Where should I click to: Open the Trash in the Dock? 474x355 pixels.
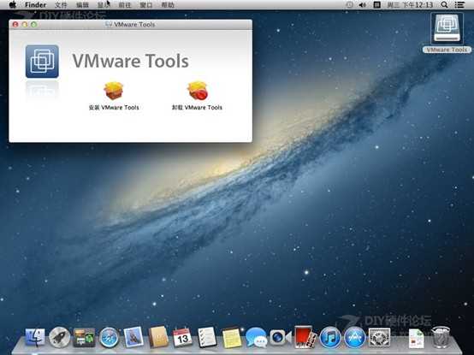click(441, 337)
